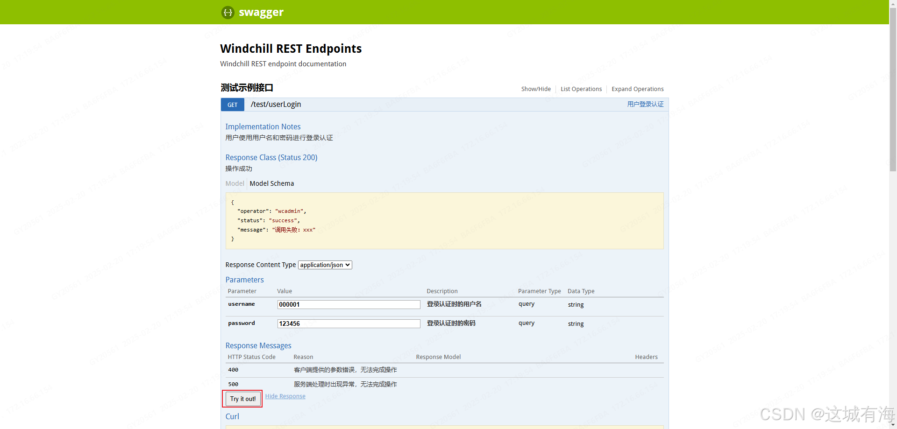Click the 操作成功 response description

pos(239,169)
